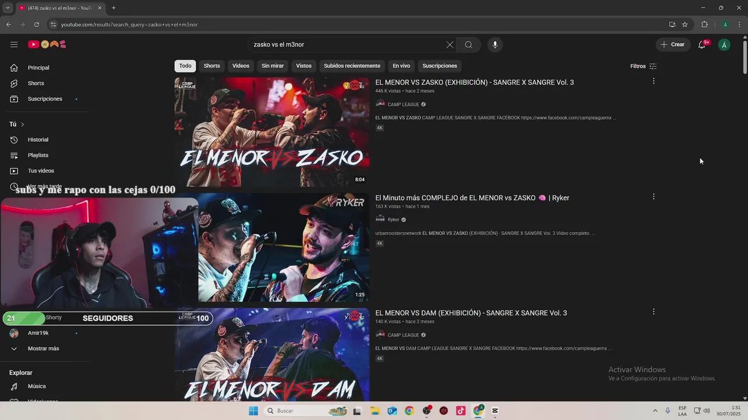Screen dimensions: 748x420
Task: Open the Ryker video thumbnail
Action: [283, 247]
